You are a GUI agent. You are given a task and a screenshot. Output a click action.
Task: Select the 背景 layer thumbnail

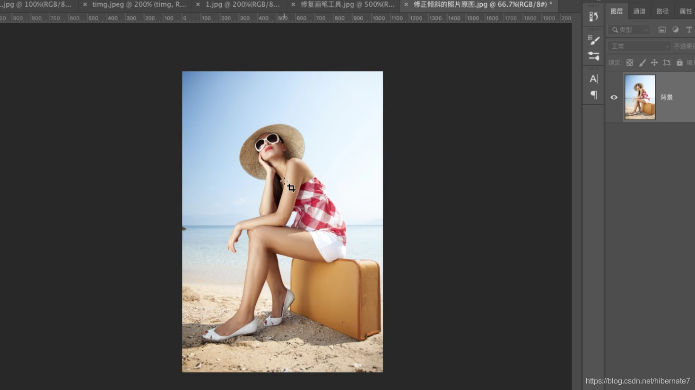tap(640, 97)
